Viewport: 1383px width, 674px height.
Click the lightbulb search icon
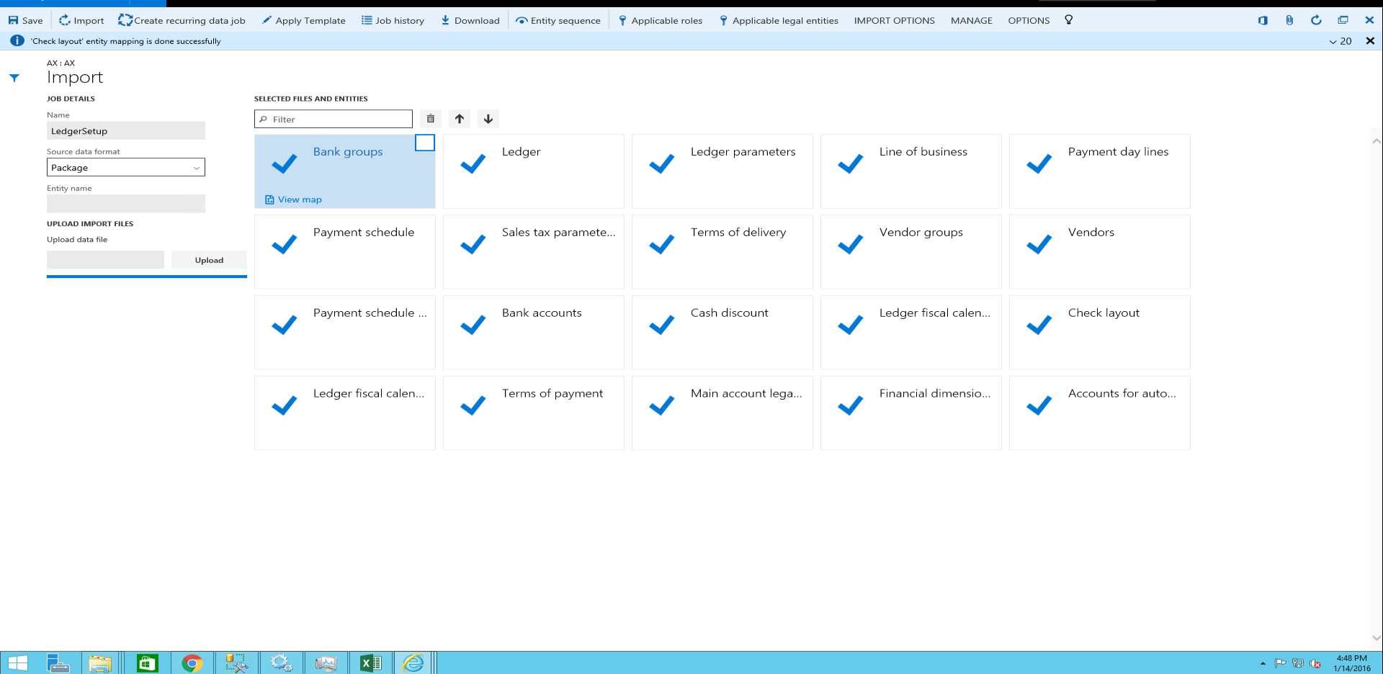[x=1069, y=20]
